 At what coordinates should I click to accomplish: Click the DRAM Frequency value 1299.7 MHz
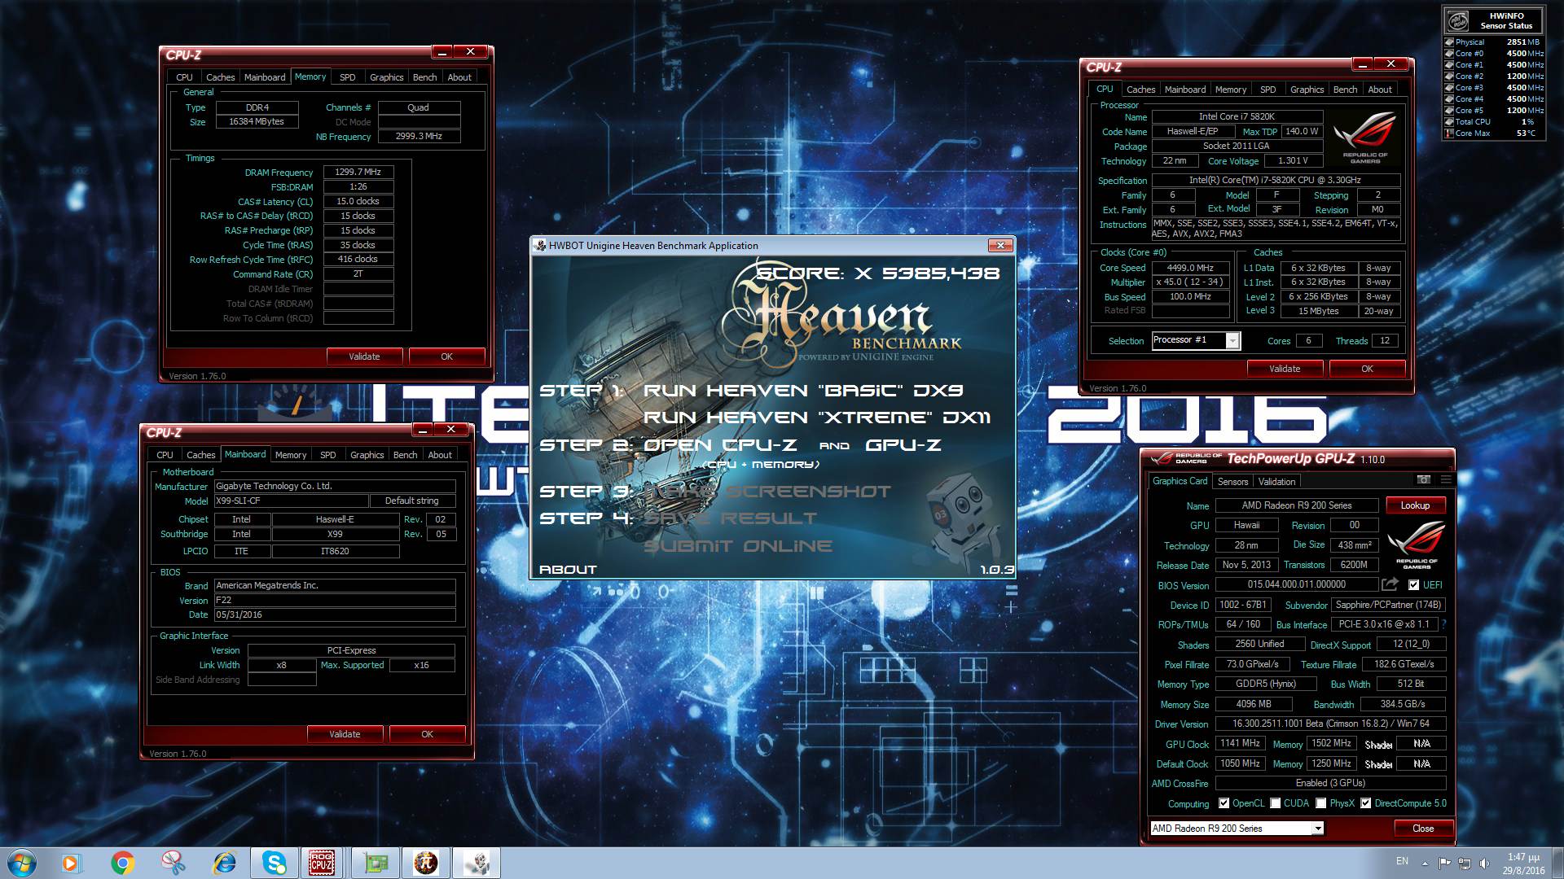pyautogui.click(x=358, y=173)
